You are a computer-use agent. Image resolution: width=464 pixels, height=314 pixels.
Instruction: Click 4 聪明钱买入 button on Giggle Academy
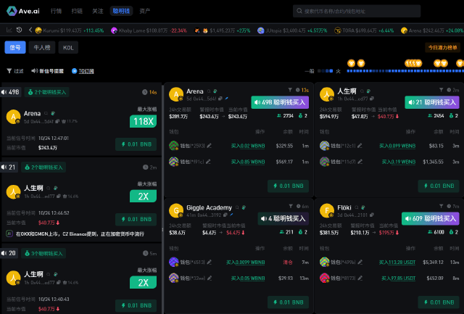point(283,219)
